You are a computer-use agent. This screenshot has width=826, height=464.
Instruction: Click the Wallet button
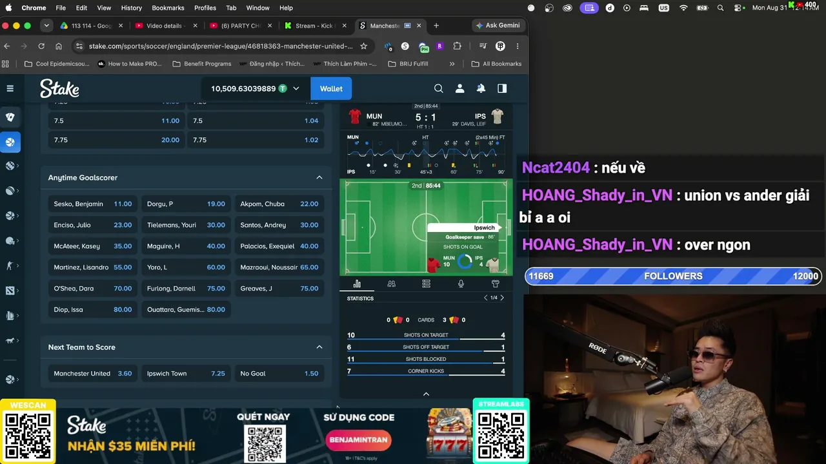(x=331, y=88)
